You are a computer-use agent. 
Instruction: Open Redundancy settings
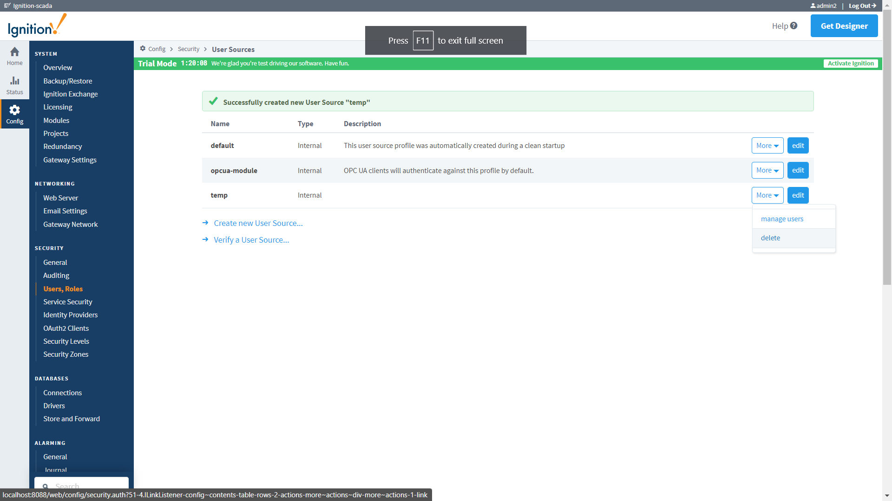tap(63, 147)
